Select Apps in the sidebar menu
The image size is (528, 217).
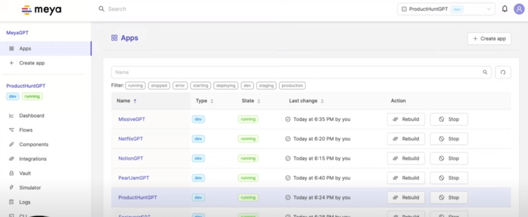(25, 48)
